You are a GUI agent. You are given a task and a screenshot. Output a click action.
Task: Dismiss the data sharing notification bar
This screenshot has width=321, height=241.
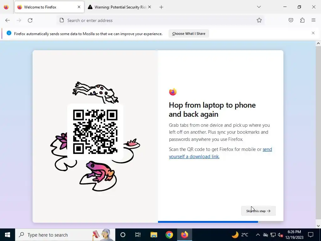pyautogui.click(x=313, y=33)
